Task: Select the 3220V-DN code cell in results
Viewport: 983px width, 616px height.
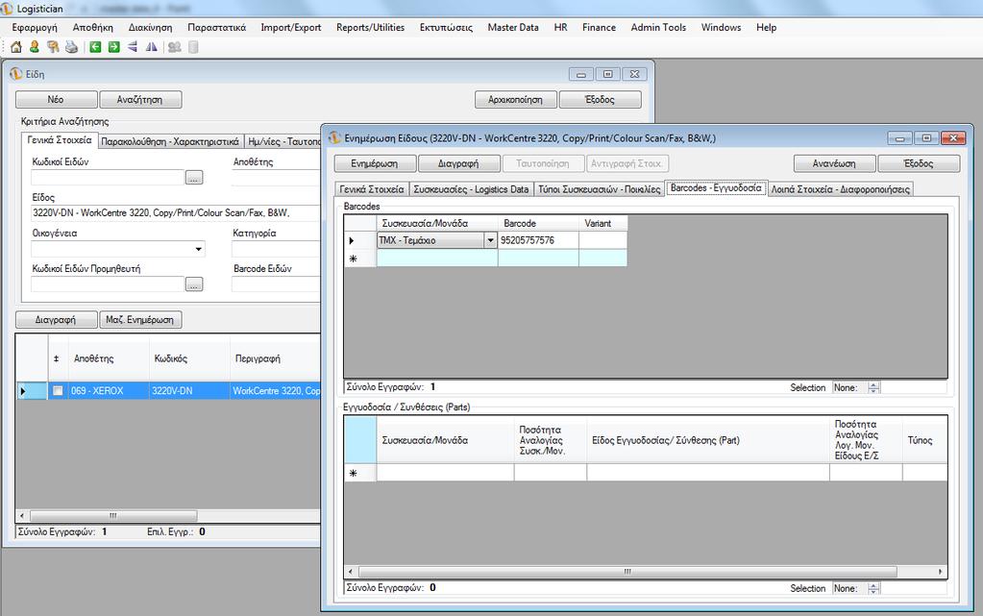Action: click(189, 391)
